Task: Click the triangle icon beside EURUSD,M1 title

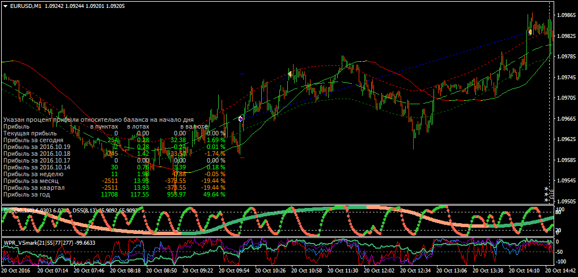Action: tap(5, 6)
